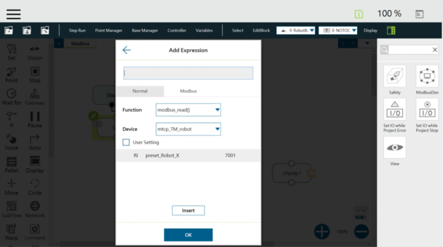This screenshot has height=247, width=443.
Task: Click the zoom out minus icon
Action: point(362,231)
